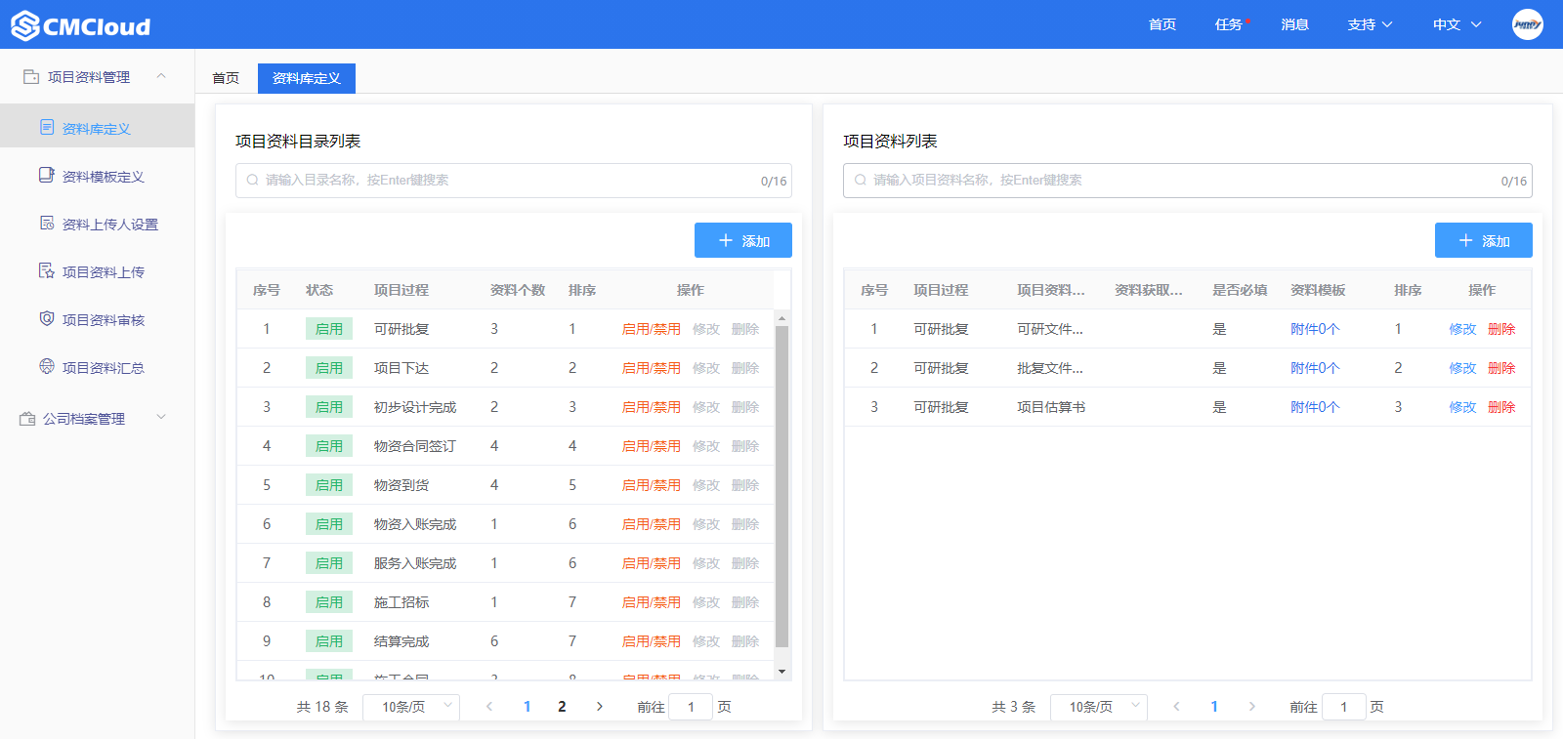The height and width of the screenshot is (739, 1563).
Task: Open 附件0个 link for 可研文件 row
Action: tap(1315, 329)
